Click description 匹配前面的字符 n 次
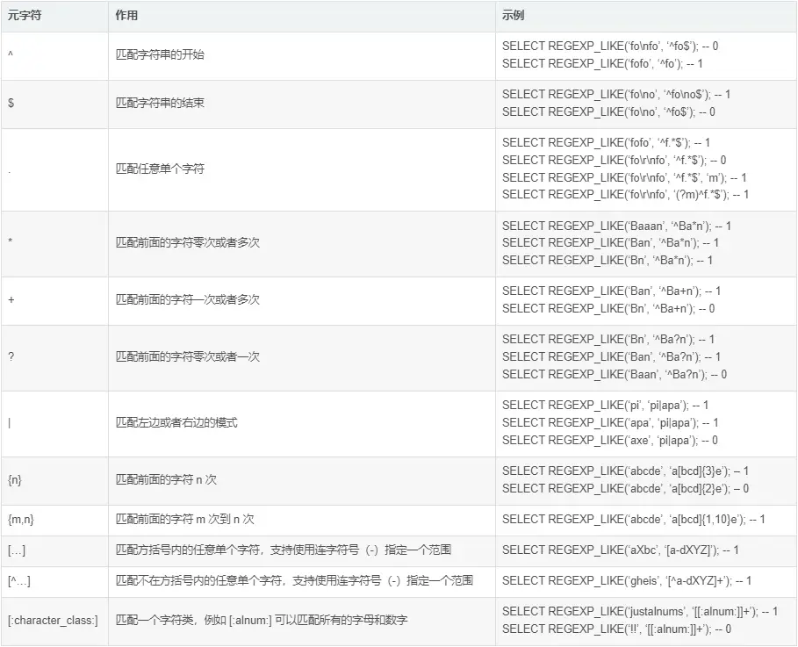798x647 pixels. [166, 479]
